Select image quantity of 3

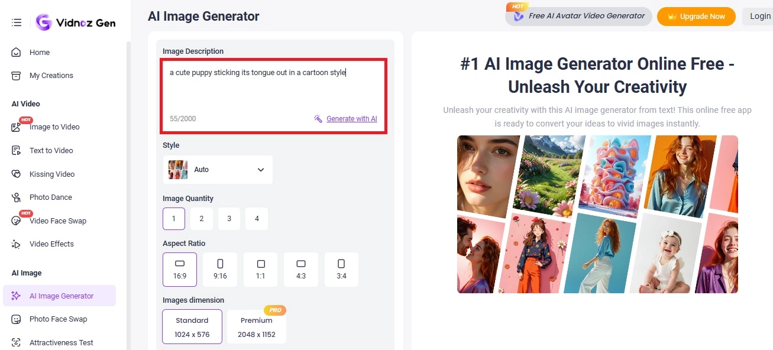point(229,218)
